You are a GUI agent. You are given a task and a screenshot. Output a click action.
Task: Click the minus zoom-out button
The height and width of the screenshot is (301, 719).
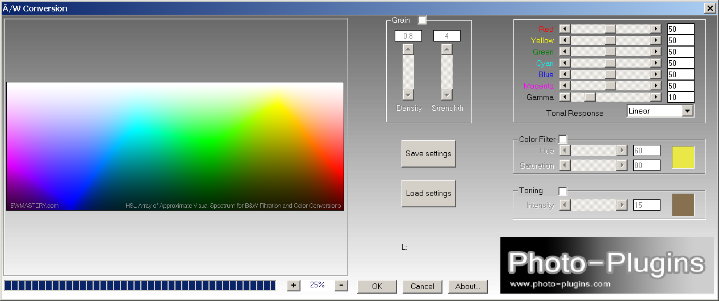click(x=341, y=286)
